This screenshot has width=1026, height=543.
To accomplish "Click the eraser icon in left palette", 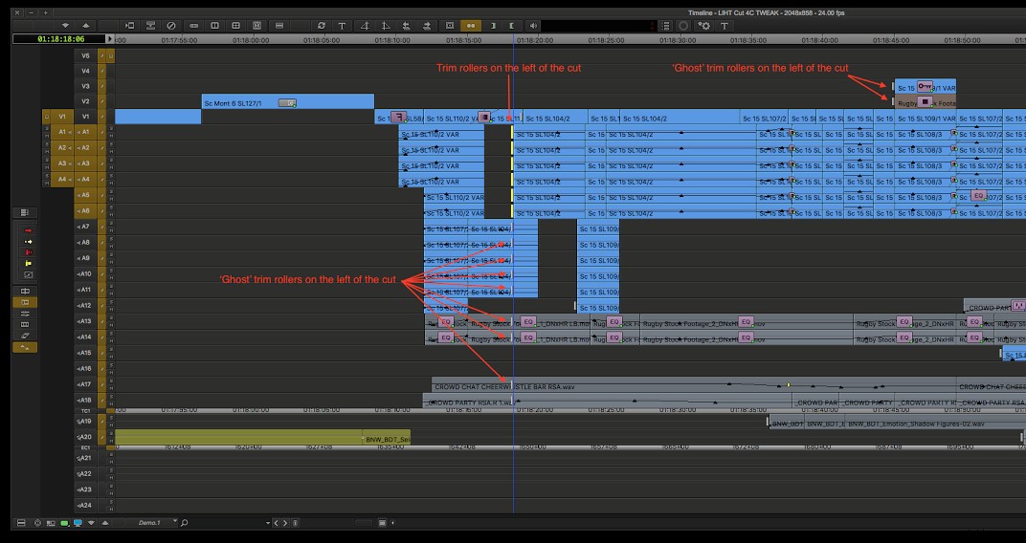I will point(25,336).
